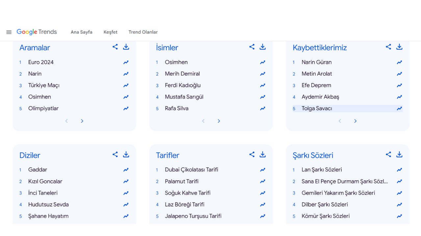
Task: Show next page of İsimler list
Action: (219, 121)
